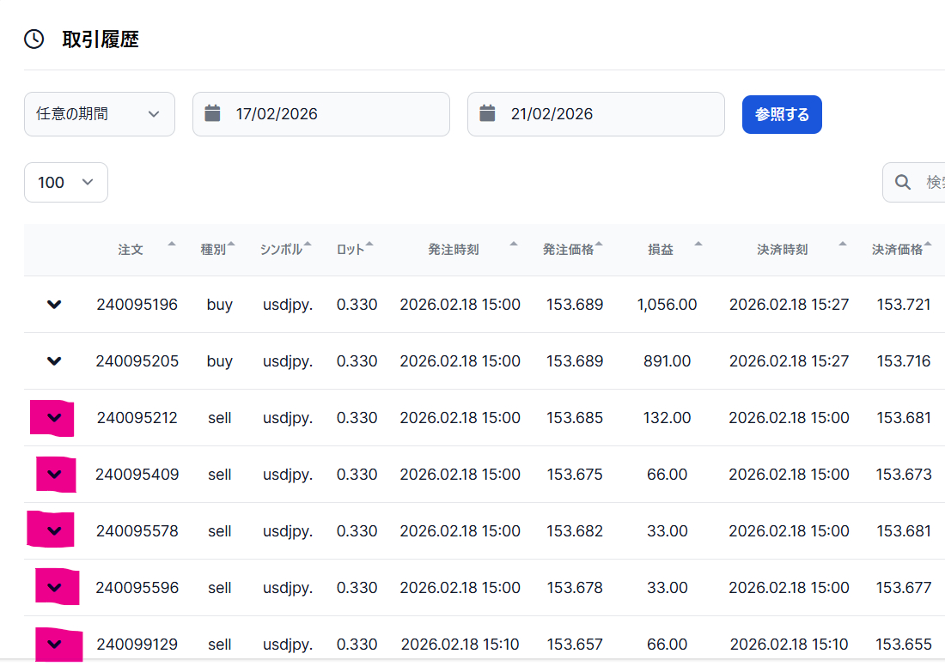
Task: Click profit value 1,056.00
Action: click(667, 305)
